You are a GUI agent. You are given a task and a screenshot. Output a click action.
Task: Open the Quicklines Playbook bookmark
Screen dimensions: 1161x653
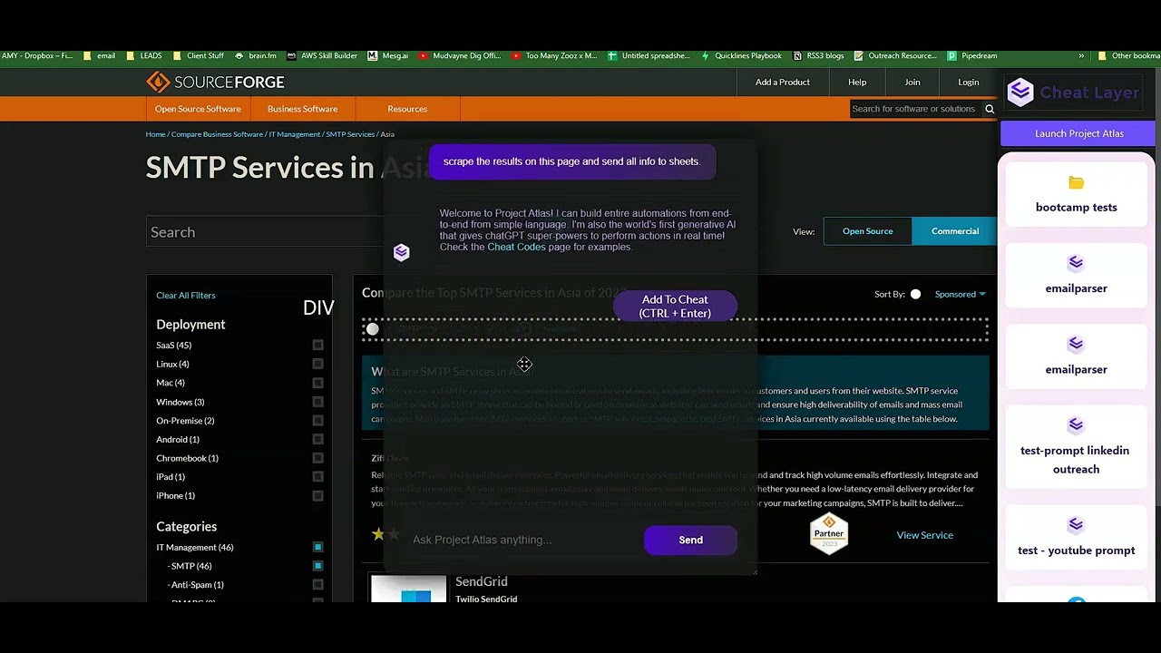coord(741,55)
